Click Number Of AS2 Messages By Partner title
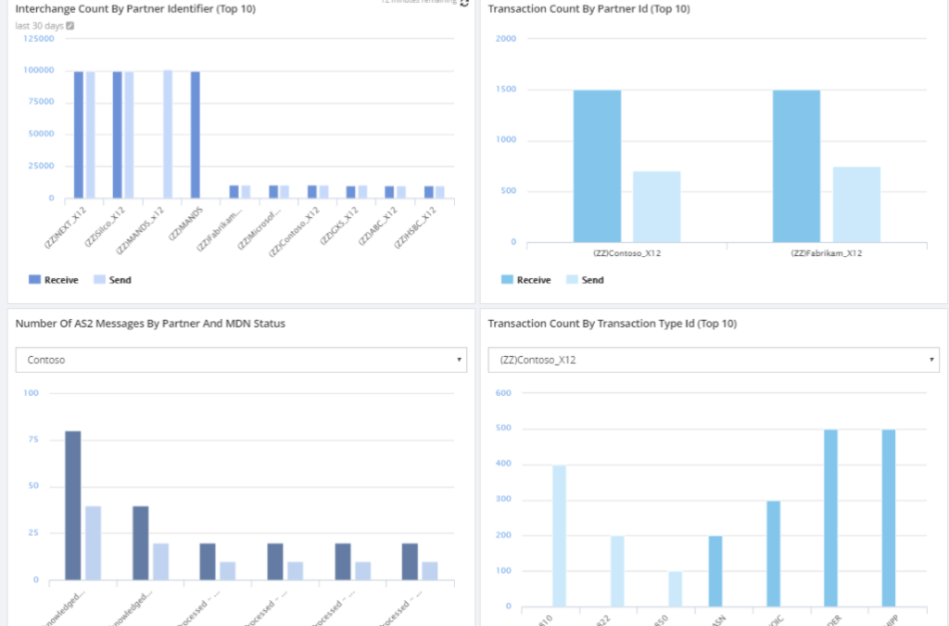Image resolution: width=949 pixels, height=626 pixels. click(x=150, y=324)
